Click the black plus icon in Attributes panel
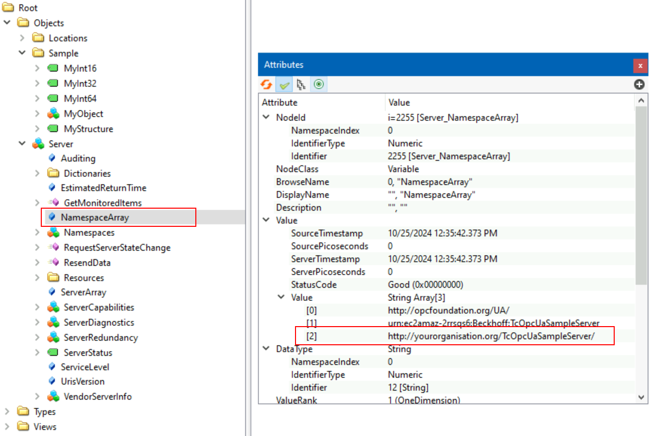659x436 pixels. click(639, 85)
